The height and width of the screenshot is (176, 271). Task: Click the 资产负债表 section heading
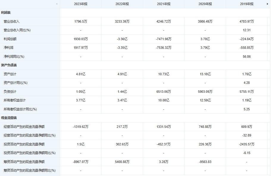(9, 65)
